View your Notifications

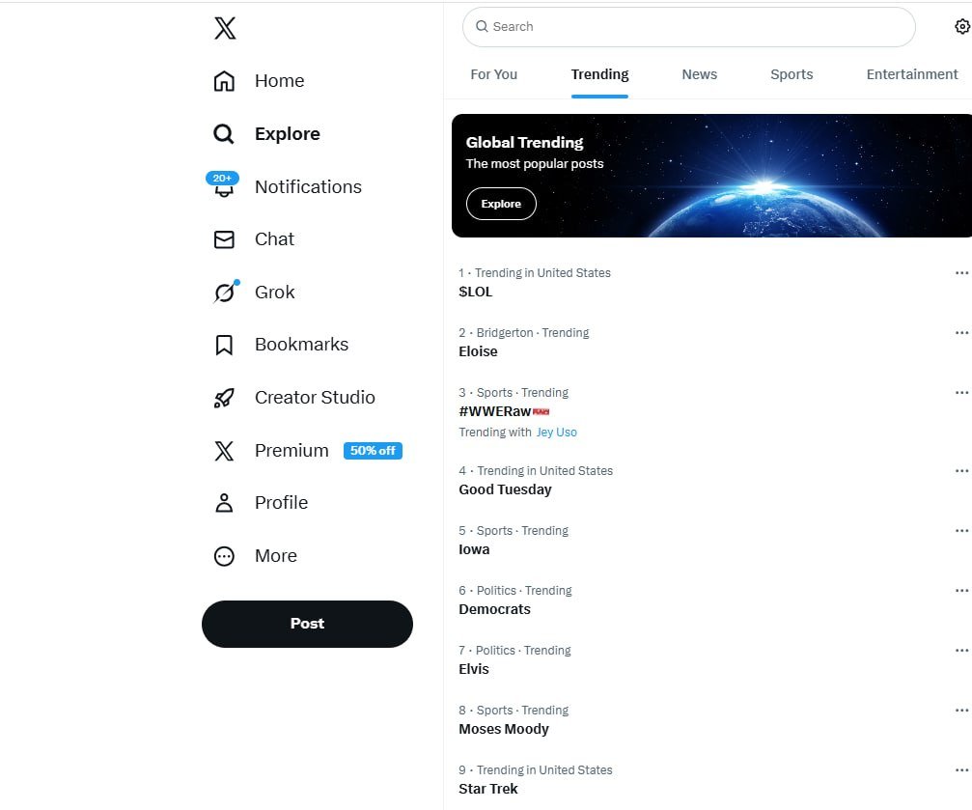tap(307, 186)
